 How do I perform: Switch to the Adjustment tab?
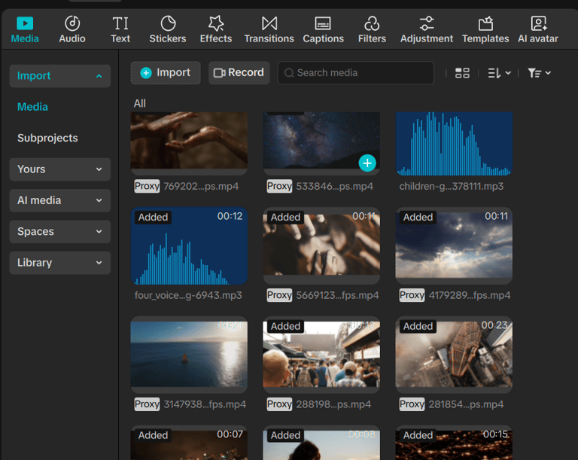click(x=427, y=29)
